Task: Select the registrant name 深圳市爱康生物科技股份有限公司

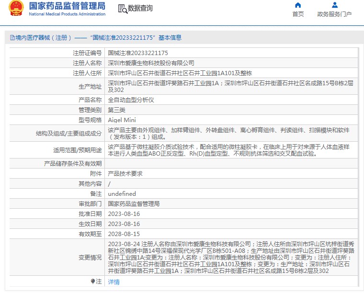Action: click(151, 63)
